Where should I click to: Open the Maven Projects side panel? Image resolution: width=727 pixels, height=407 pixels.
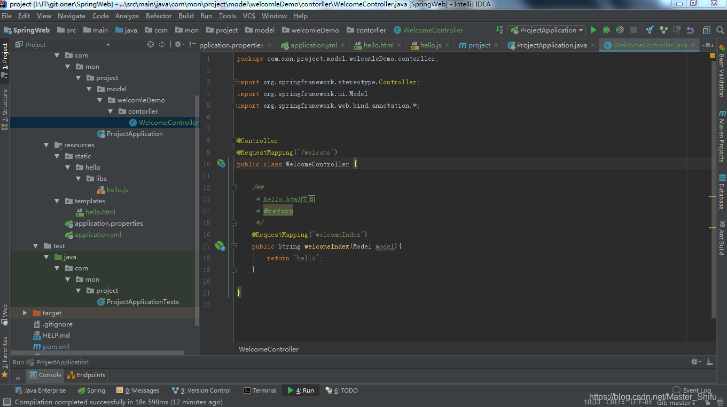pyautogui.click(x=722, y=136)
